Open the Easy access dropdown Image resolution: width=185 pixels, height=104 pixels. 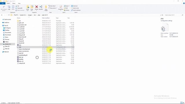[53, 8]
